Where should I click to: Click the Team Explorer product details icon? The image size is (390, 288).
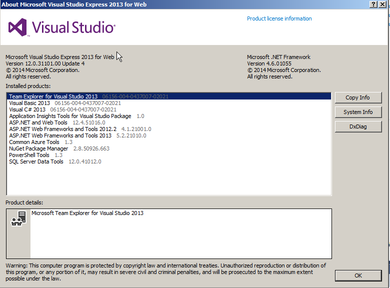tap(18, 218)
